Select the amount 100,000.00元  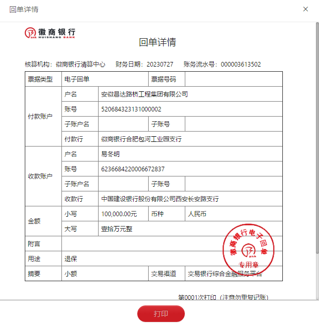(x=119, y=214)
